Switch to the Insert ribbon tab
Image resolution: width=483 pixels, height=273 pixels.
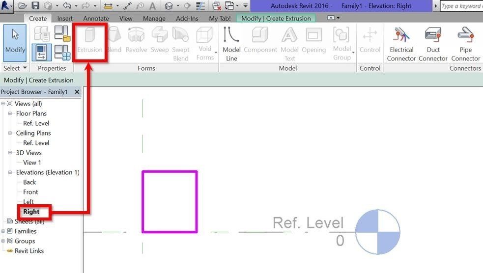point(65,19)
